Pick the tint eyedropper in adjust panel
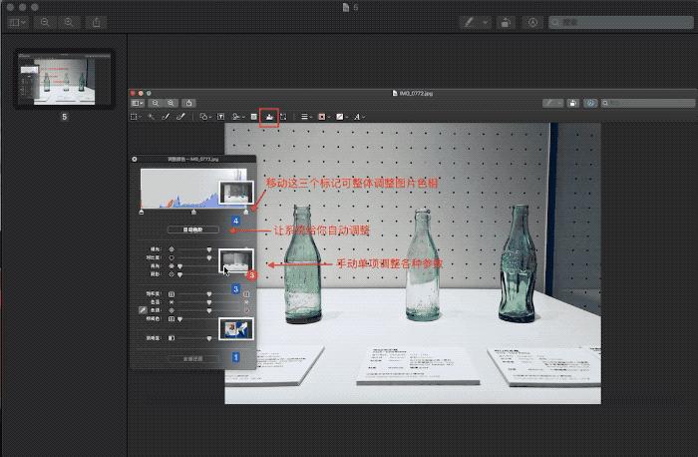 (x=142, y=310)
